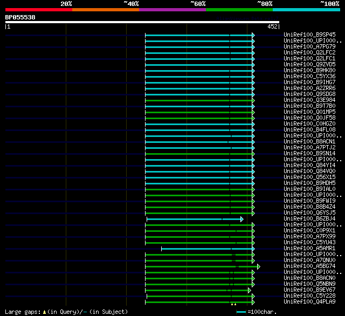This screenshot has height=316, width=345.
Task: Select the UniRef100_B9IHG7 label
Action: tap(309, 83)
